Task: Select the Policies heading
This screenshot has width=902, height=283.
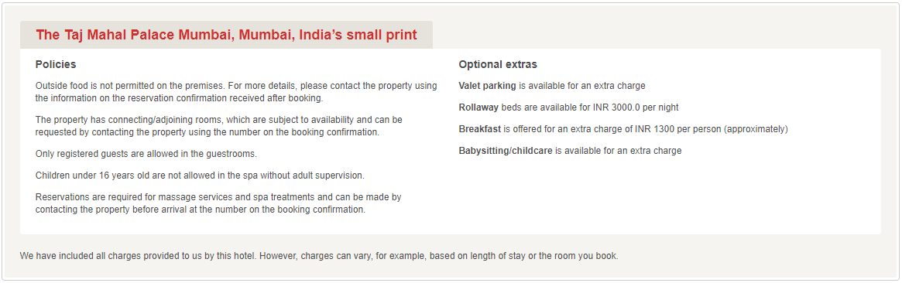Action: point(56,64)
